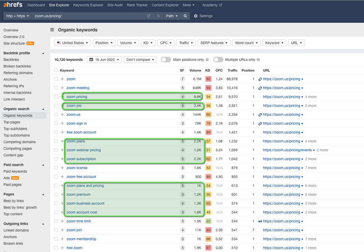Open the More menu in the top navigation
This screenshot has width=364, height=252.
coord(188,5)
